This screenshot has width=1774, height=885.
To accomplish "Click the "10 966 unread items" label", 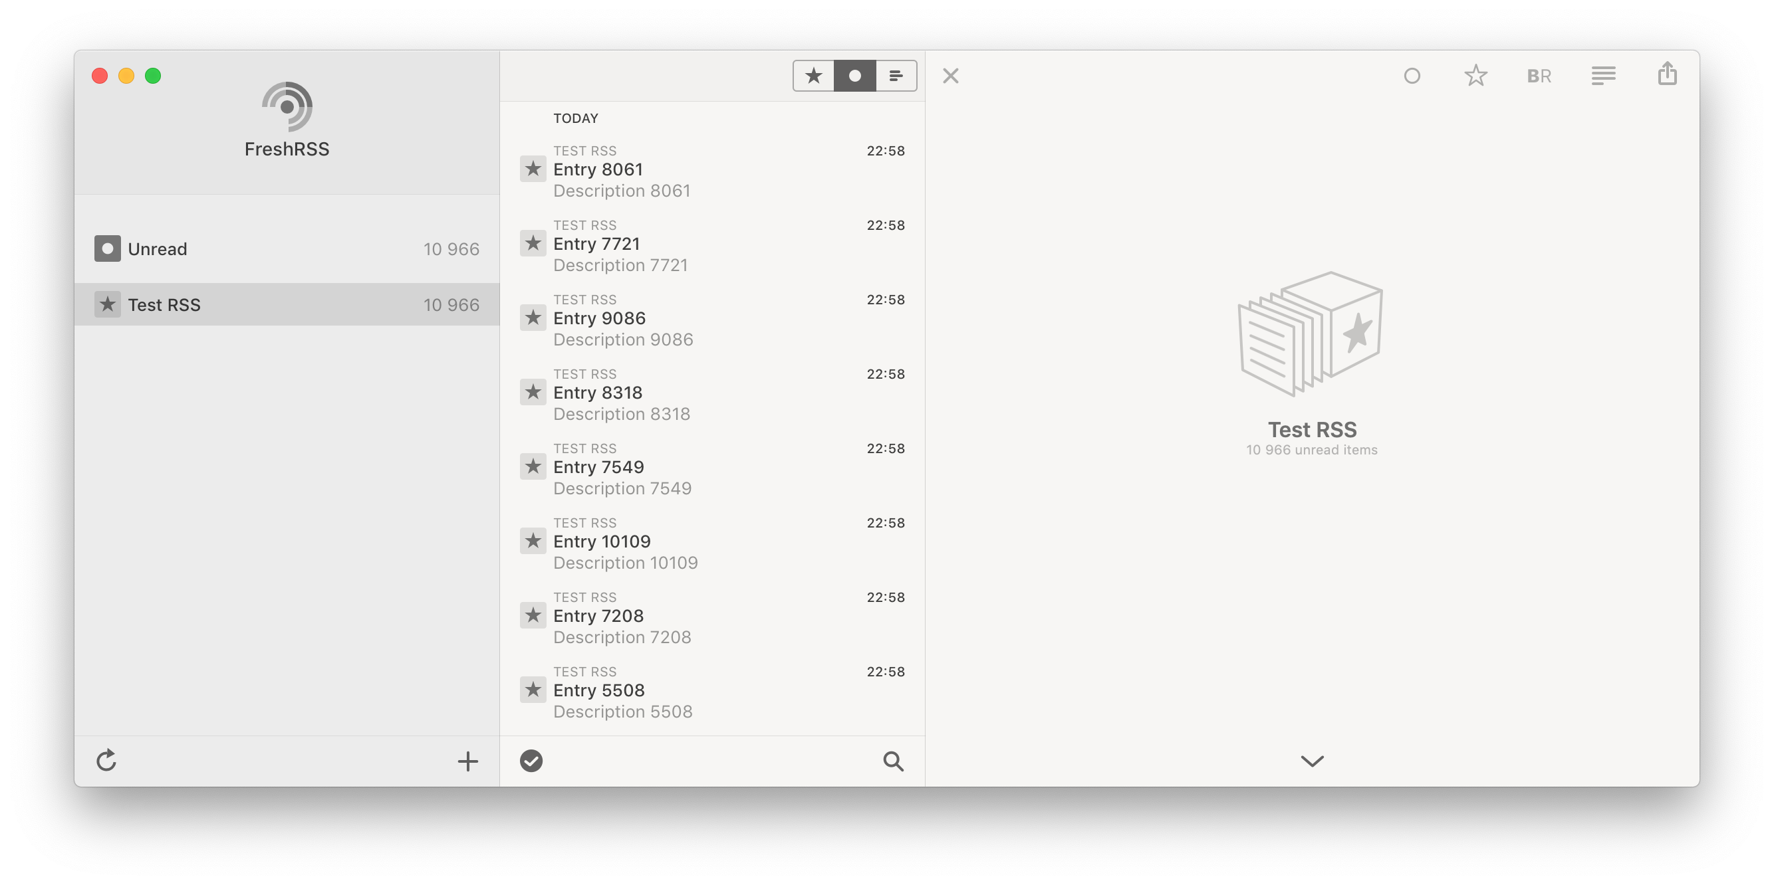I will (1312, 450).
